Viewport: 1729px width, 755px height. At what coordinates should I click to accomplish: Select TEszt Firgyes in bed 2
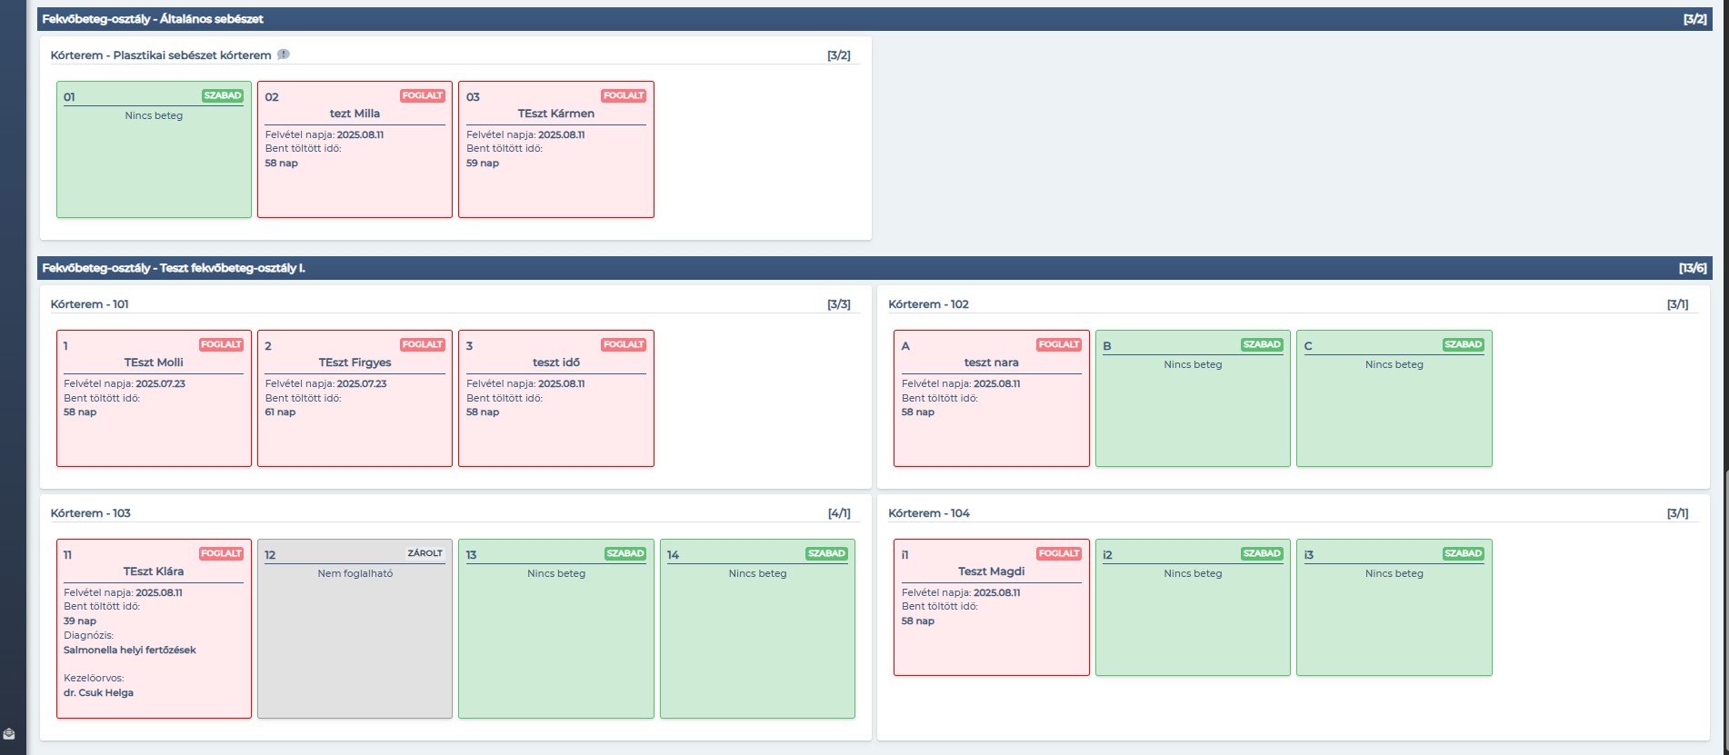pyautogui.click(x=355, y=399)
